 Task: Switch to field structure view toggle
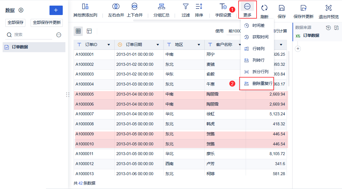[x=89, y=31]
